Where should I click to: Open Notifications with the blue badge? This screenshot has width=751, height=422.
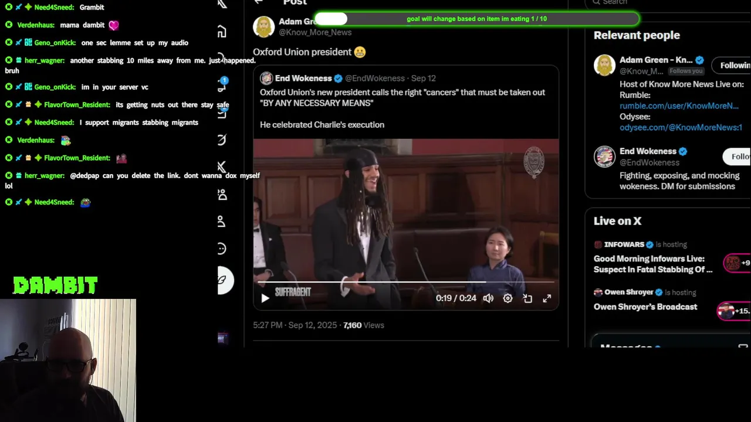click(222, 85)
